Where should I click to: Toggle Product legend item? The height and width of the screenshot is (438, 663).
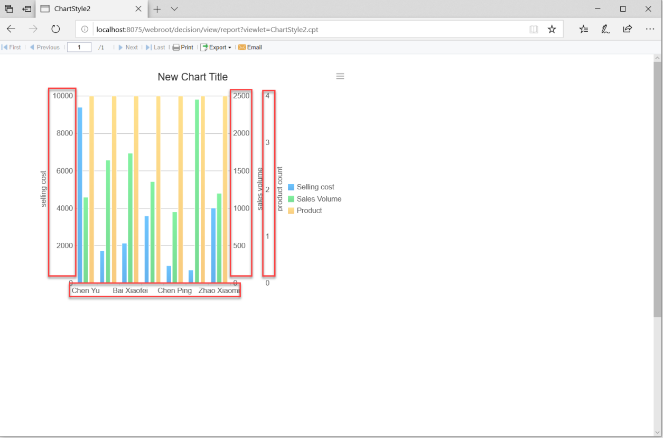pyautogui.click(x=305, y=211)
